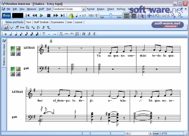Select the Expressions palette tab

[x=58, y=22]
